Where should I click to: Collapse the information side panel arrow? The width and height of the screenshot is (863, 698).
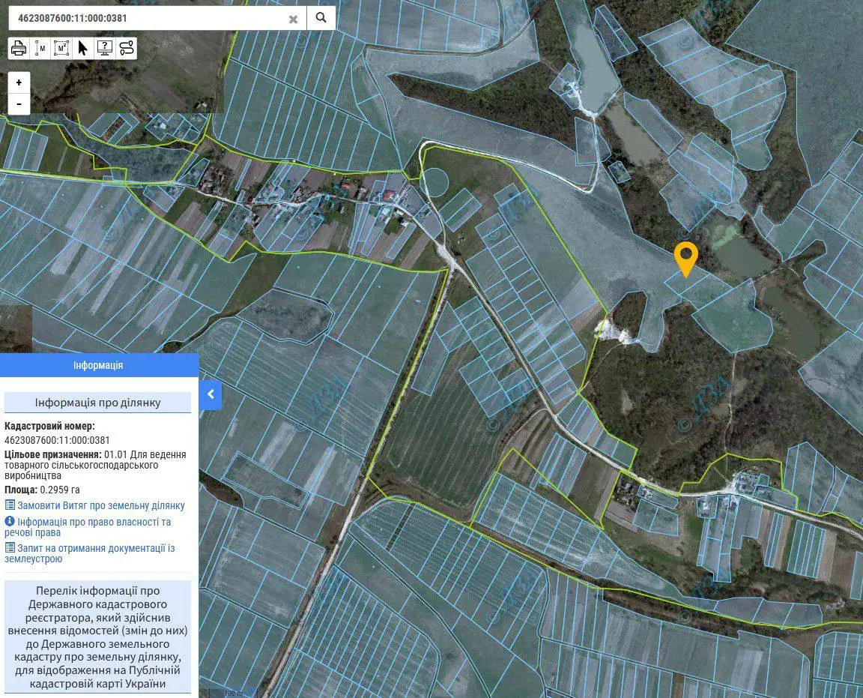coord(211,394)
